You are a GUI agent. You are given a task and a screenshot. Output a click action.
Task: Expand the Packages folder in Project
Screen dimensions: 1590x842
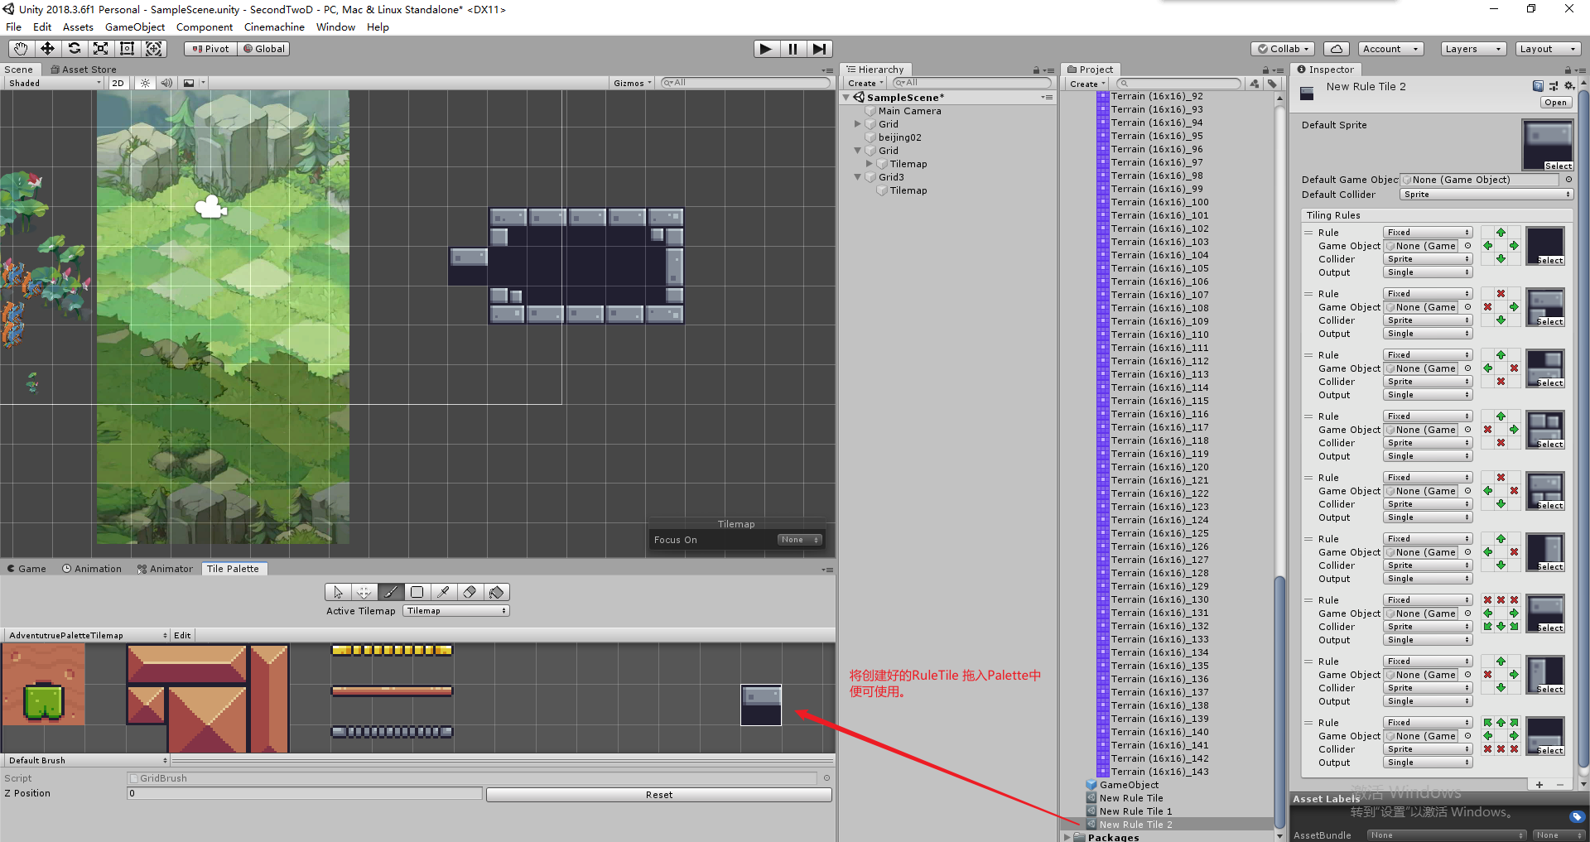[1067, 837]
